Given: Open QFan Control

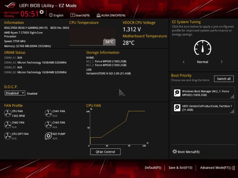Looking at the screenshot, I should click(105, 152).
